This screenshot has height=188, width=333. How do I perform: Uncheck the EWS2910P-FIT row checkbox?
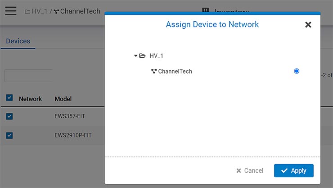(x=9, y=135)
